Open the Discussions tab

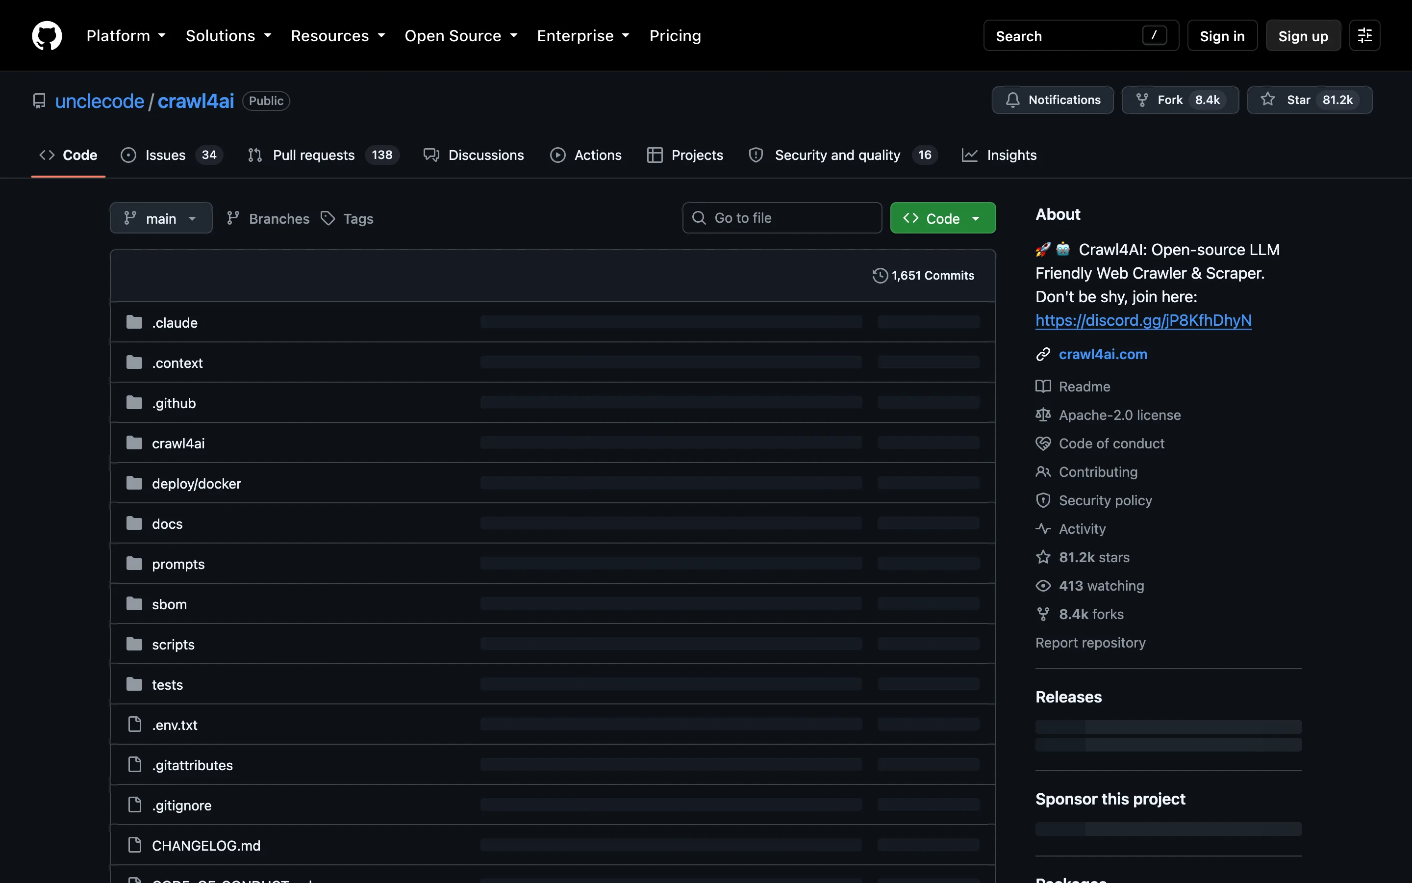pos(474,156)
